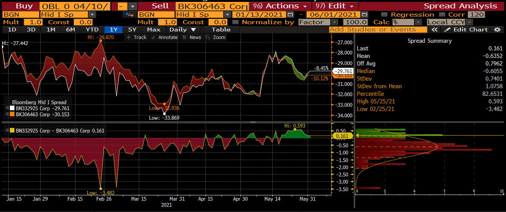This screenshot has height=212, width=506.
Task: Click the Add Studies or Events field
Action: (x=378, y=30)
